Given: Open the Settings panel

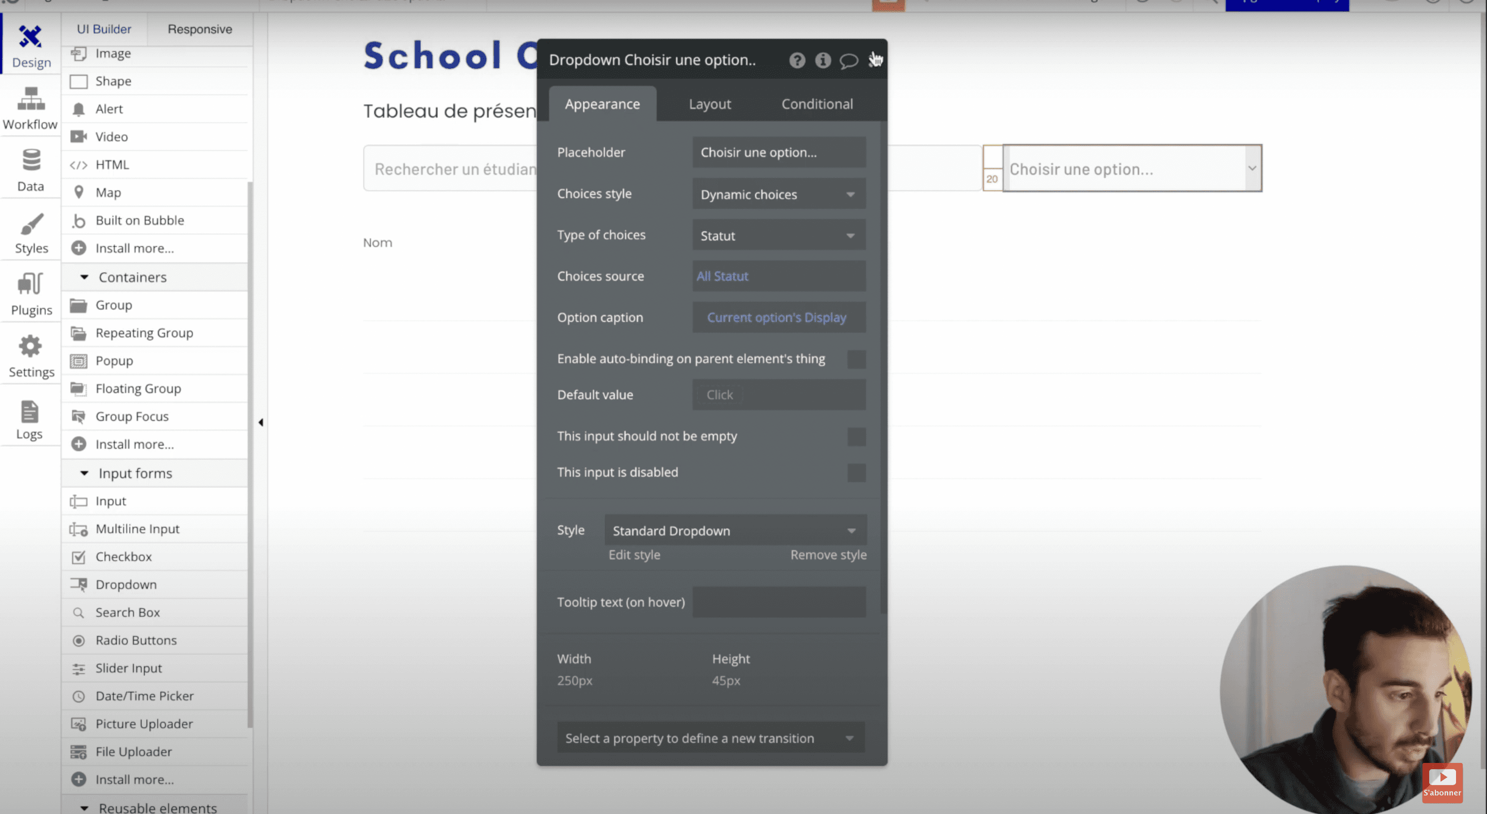Looking at the screenshot, I should click(x=30, y=355).
